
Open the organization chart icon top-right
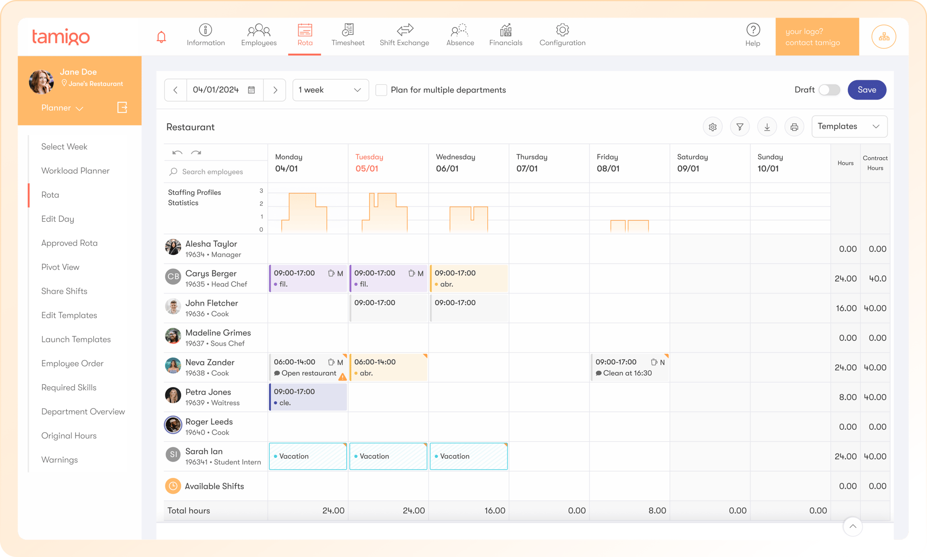click(x=883, y=37)
